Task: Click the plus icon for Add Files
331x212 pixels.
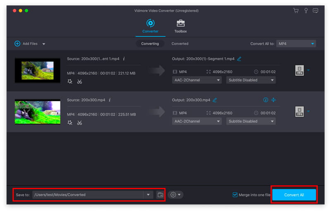Action: click(x=17, y=44)
